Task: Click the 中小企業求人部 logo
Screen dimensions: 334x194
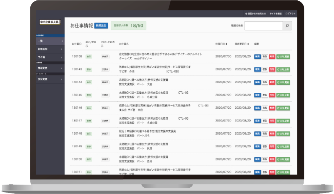Action: (50, 23)
